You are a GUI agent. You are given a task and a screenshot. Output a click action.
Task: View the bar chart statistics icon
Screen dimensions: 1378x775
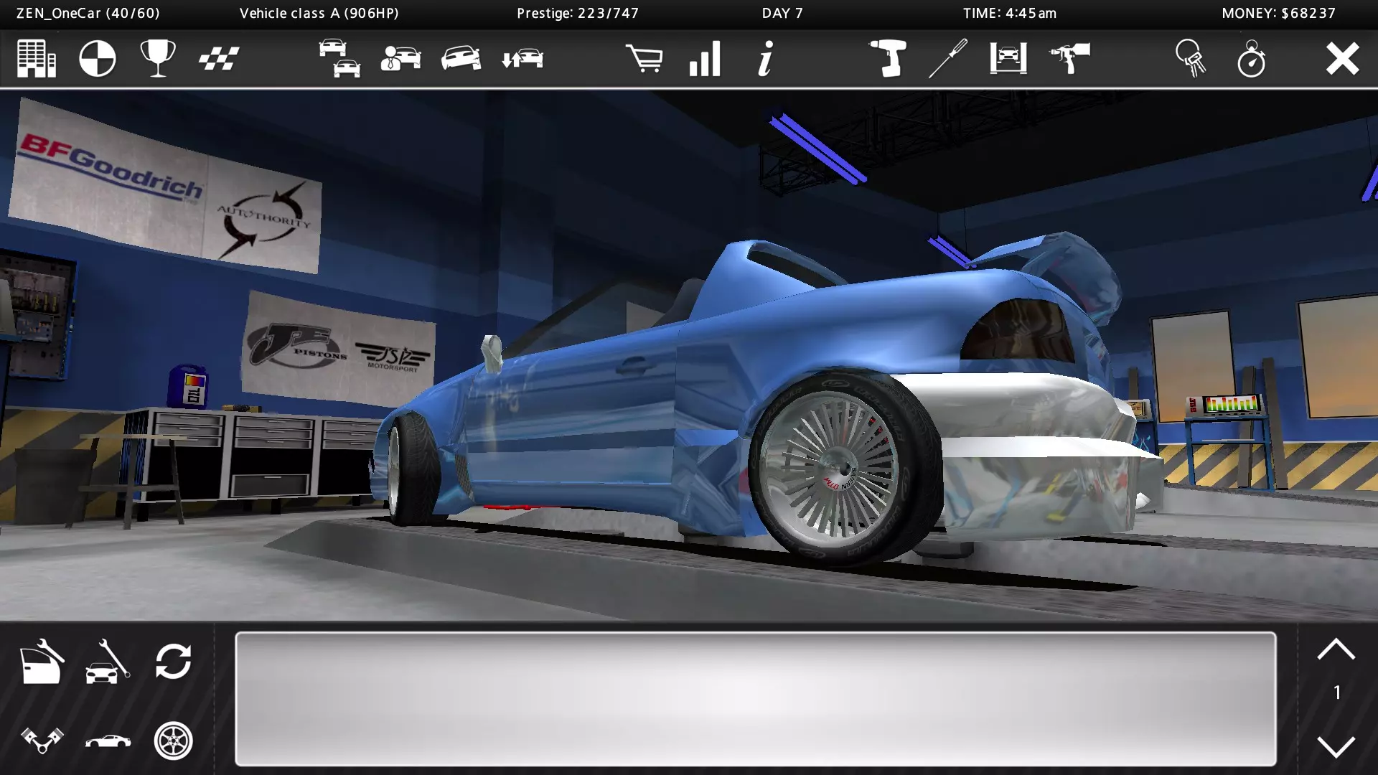pyautogui.click(x=704, y=58)
